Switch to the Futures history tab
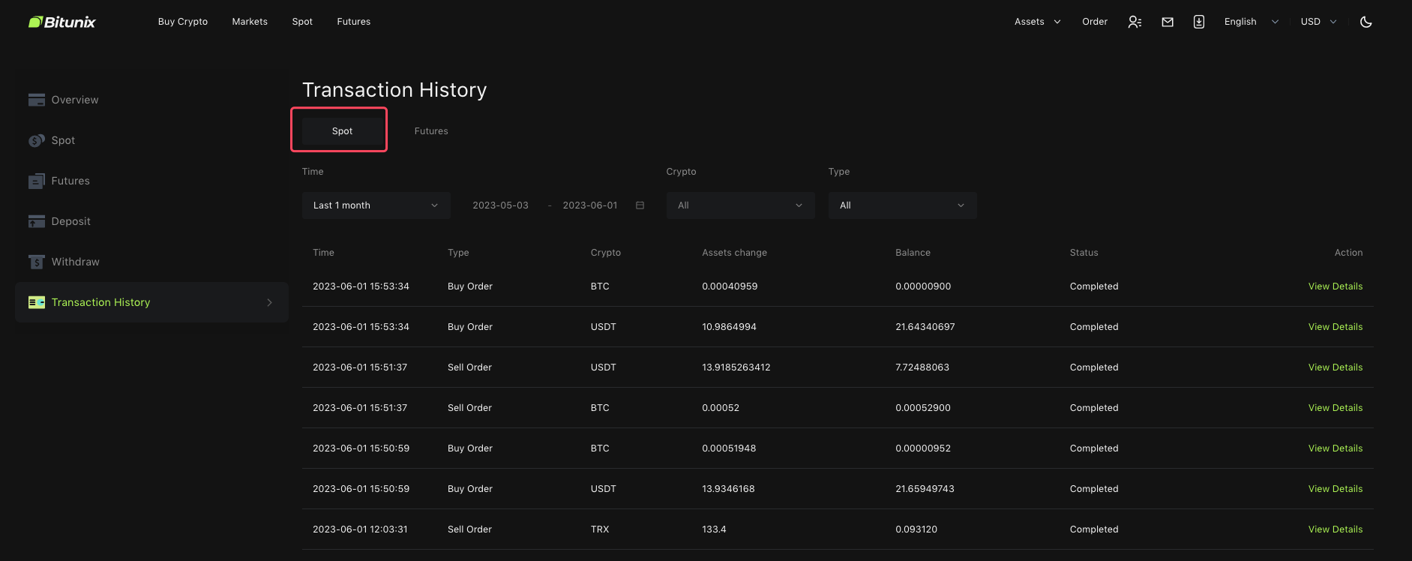Viewport: 1412px width, 561px height. (431, 130)
